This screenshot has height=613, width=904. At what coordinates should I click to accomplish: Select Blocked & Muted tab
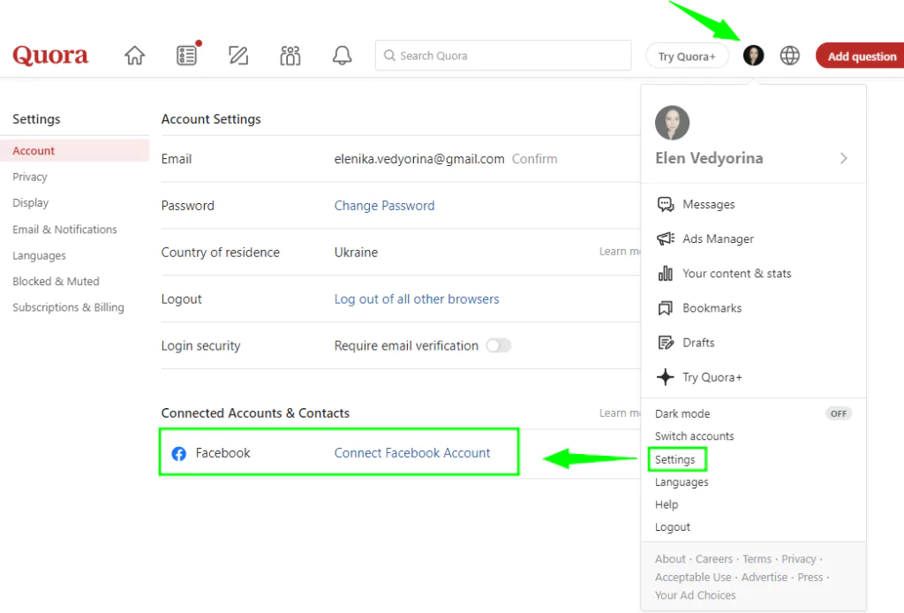[56, 282]
